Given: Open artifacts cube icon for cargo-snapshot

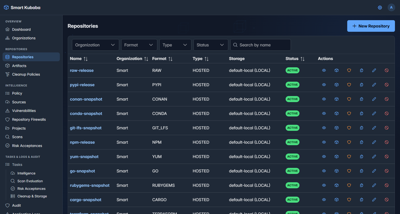Looking at the screenshot, I should (337, 200).
